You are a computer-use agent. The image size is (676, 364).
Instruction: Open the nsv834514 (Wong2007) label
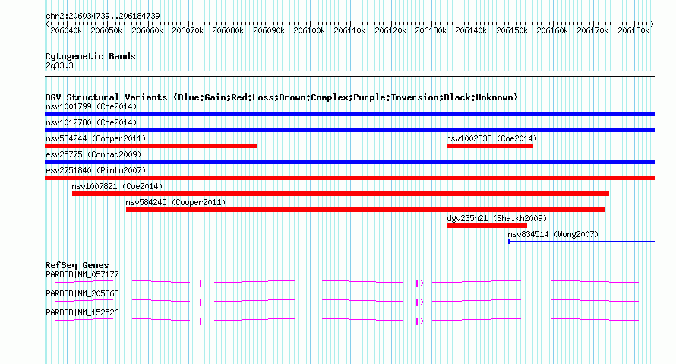point(553,234)
